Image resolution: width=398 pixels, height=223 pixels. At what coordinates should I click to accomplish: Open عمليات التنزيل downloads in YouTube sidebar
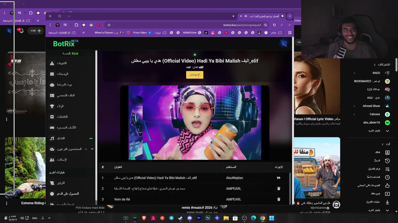click(378, 202)
